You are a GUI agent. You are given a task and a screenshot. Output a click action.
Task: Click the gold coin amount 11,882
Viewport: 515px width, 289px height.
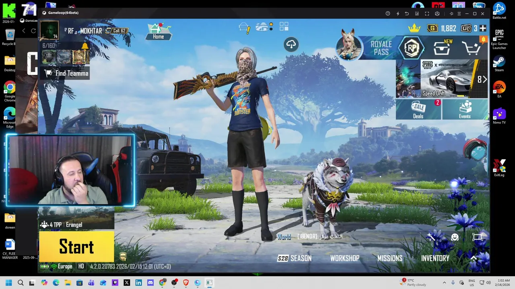pos(448,28)
